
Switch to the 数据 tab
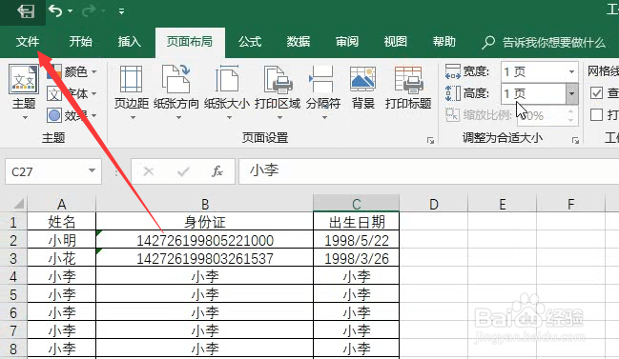coord(298,41)
